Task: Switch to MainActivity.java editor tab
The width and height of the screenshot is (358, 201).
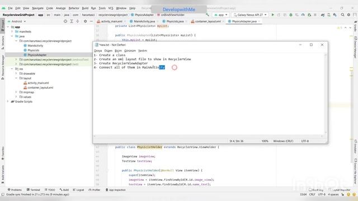Action: [x=144, y=21]
